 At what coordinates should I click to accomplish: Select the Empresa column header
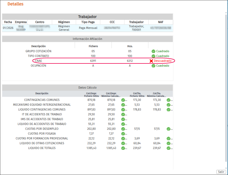21,22
